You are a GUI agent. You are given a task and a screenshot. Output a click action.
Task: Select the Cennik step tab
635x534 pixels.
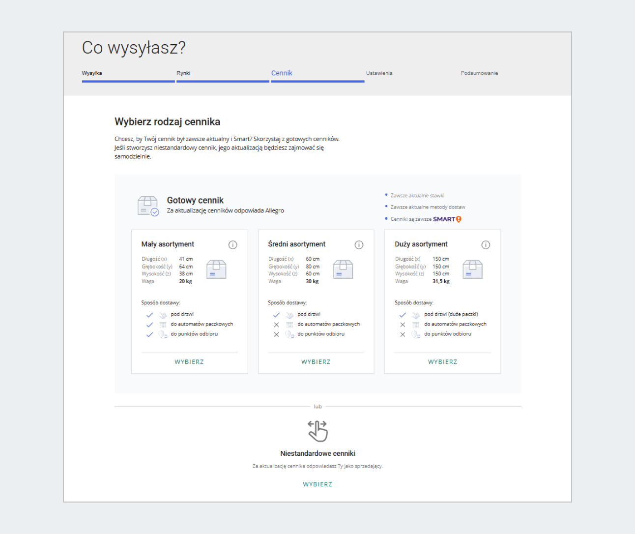pos(282,73)
